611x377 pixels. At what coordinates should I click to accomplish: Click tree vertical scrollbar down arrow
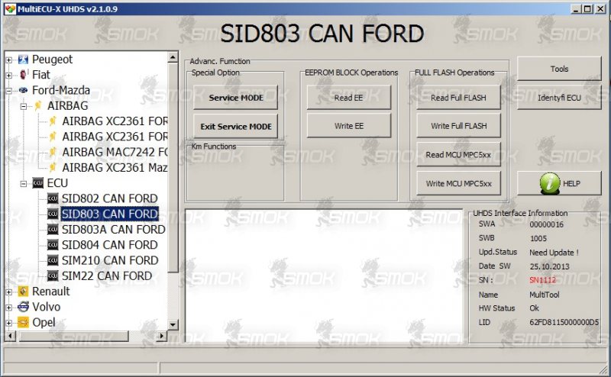pyautogui.click(x=173, y=324)
